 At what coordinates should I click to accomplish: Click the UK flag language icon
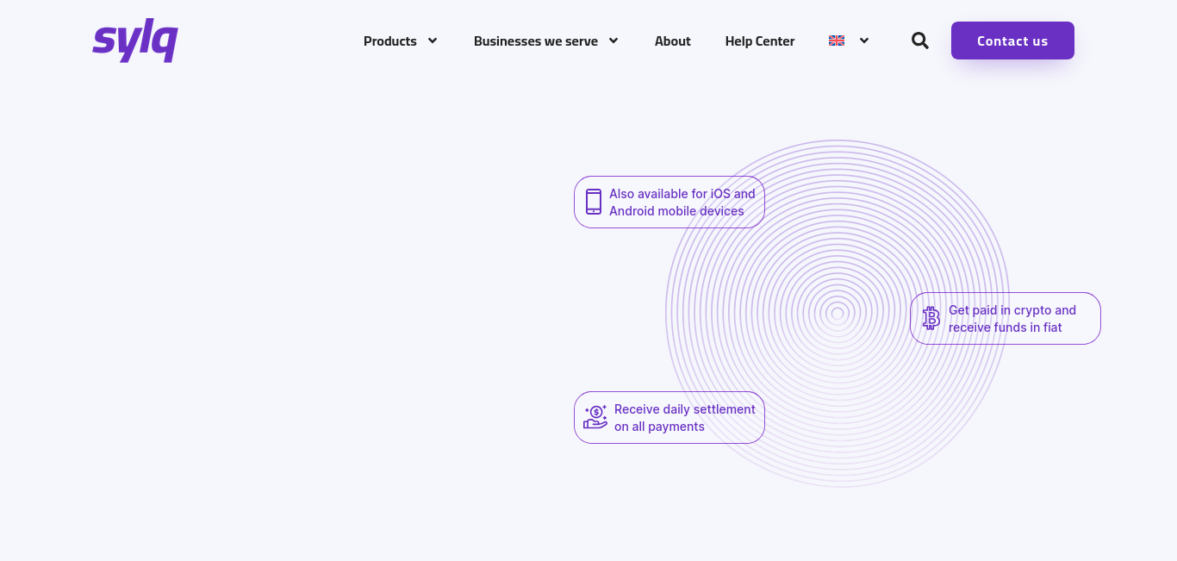(x=837, y=41)
